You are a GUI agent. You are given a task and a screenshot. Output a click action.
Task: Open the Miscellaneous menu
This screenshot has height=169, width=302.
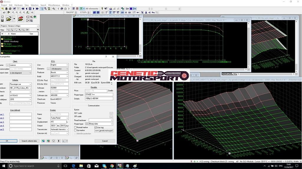(x=54, y=5)
